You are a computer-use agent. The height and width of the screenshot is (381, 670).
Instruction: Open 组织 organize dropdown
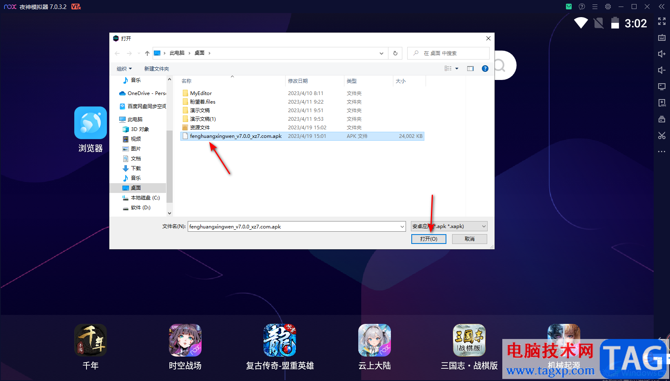click(124, 69)
